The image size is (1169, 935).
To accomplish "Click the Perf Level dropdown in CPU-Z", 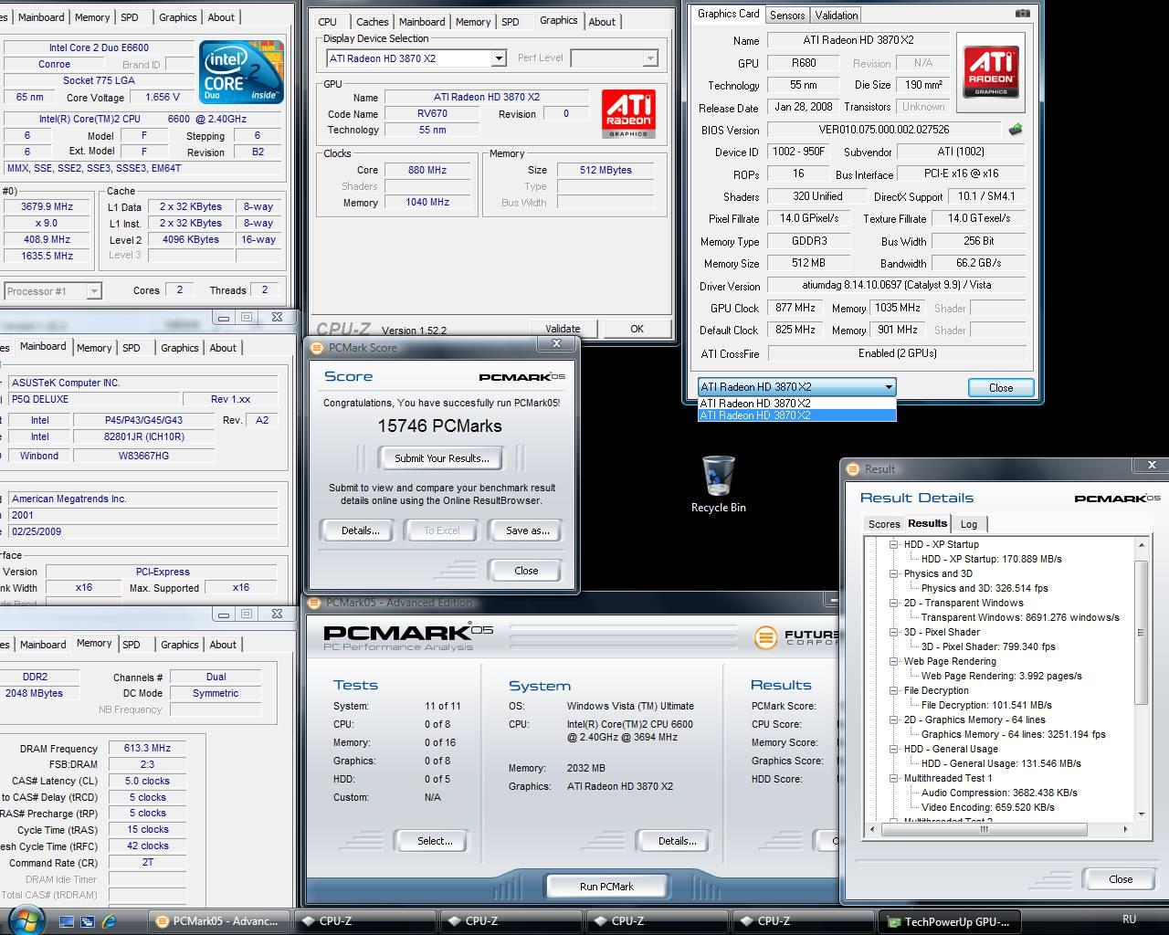I will click(x=614, y=58).
